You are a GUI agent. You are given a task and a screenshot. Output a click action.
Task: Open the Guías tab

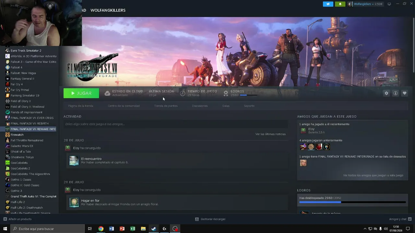pos(226,106)
